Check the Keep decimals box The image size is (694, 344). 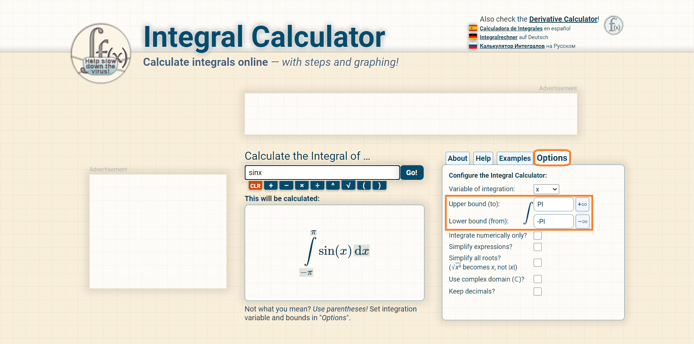click(x=538, y=291)
